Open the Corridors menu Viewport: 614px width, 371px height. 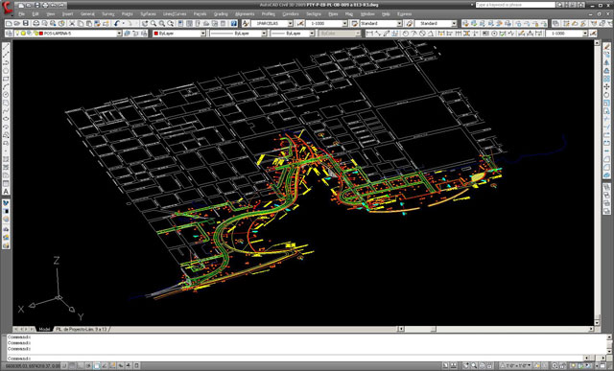[290, 14]
